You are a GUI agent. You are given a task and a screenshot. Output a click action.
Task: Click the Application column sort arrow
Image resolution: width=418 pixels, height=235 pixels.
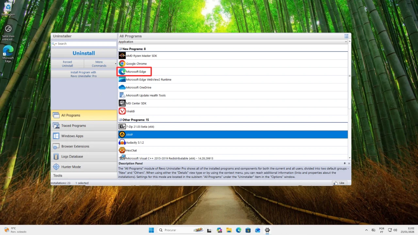(346, 42)
